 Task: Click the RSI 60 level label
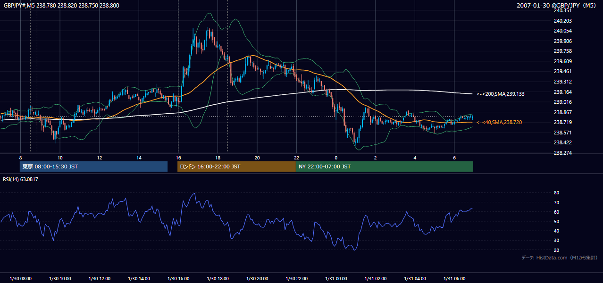click(x=556, y=212)
